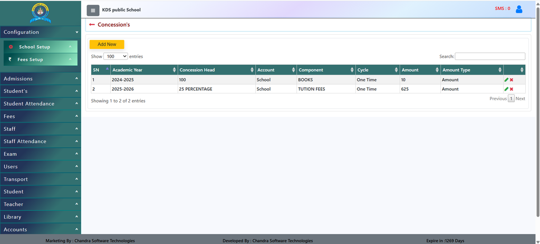This screenshot has height=244, width=540.
Task: Go to Previous page of entries
Action: tap(498, 99)
